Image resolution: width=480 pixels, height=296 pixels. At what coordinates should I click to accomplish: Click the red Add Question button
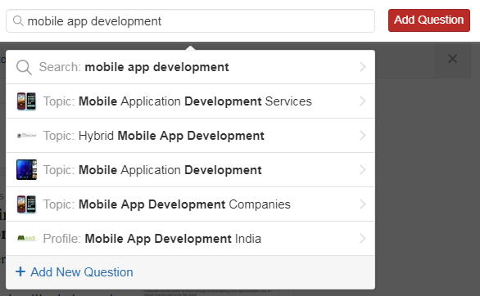pos(429,20)
